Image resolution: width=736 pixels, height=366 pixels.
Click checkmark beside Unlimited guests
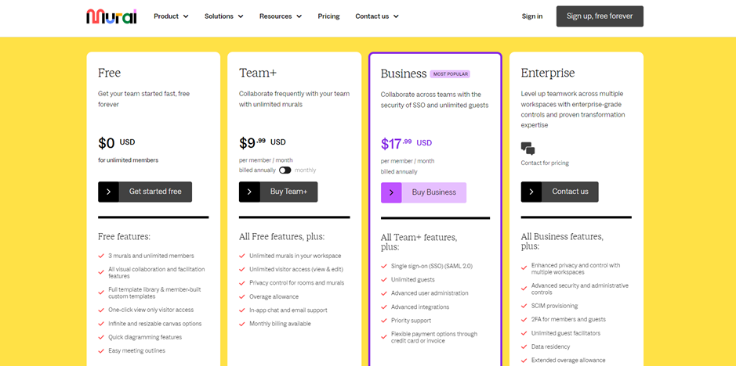(x=384, y=280)
